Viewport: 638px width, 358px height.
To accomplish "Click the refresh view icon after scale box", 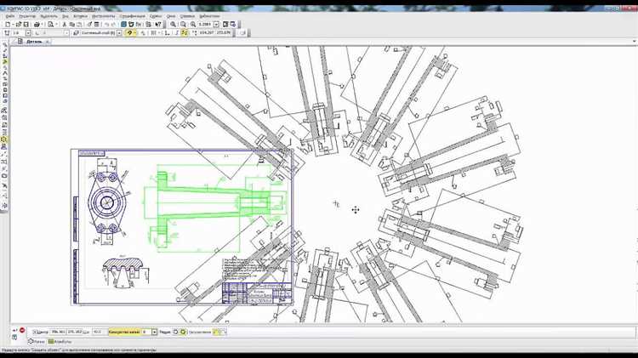I will 225,25.
